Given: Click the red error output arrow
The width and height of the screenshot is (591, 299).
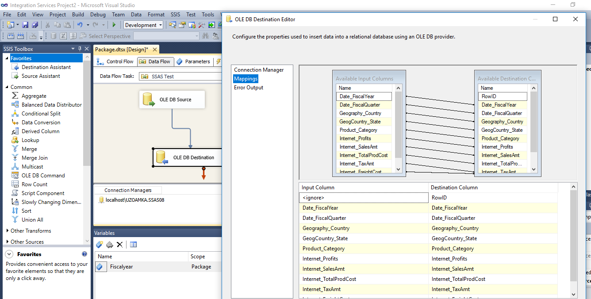Looking at the screenshot, I should point(203,173).
